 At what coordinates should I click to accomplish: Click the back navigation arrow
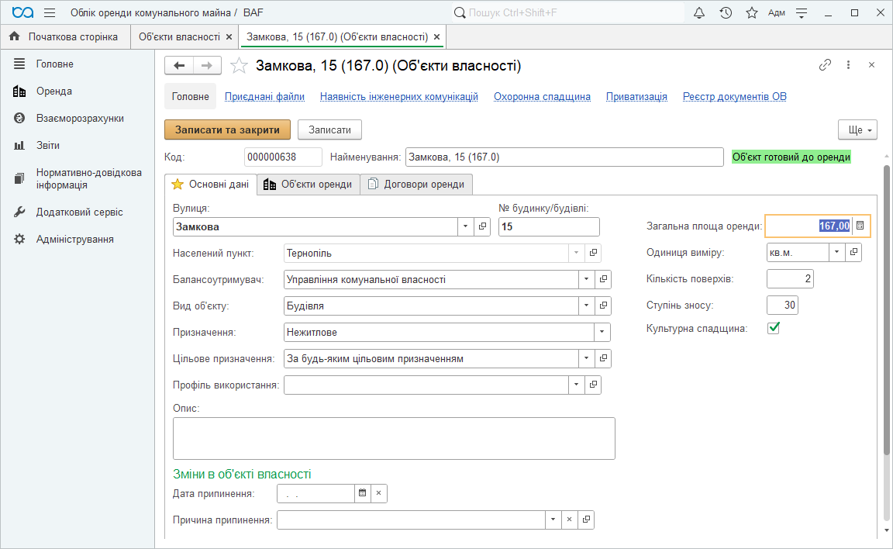pos(179,66)
